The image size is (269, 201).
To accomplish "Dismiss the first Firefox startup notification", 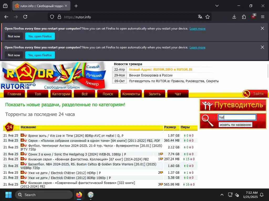I will (x=262, y=28).
